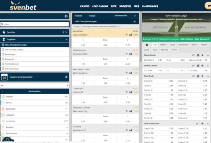Image resolution: width=211 pixels, height=143 pixels.
Task: Open statistics for Lyonnais vs Manchester City
Action: click(x=131, y=111)
